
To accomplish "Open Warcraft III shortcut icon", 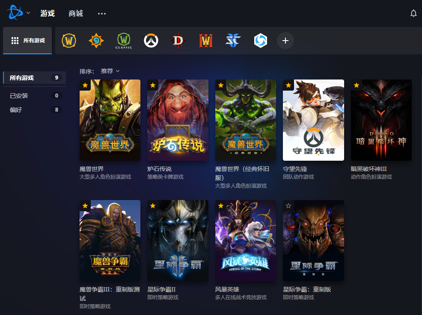I will click(x=205, y=41).
